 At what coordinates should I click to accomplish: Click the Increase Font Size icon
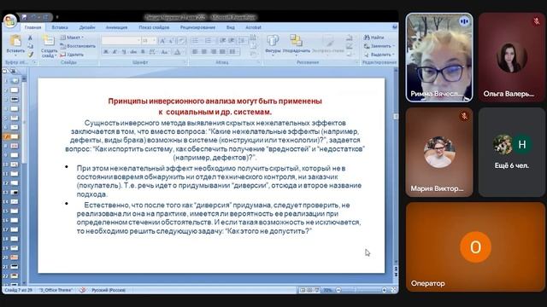coord(162,41)
